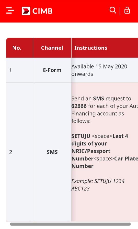The height and width of the screenshot is (229, 138).
Task: Open the hamburger navigation menu
Action: pos(10,11)
